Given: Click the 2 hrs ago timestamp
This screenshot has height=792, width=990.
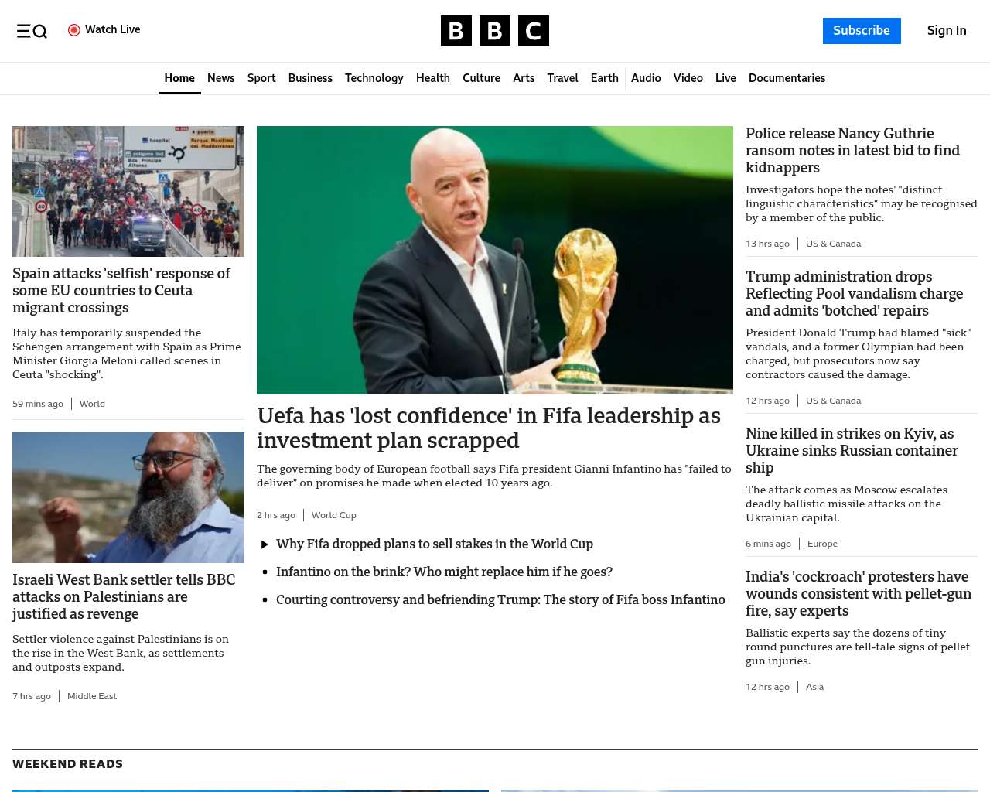Looking at the screenshot, I should coord(276,515).
